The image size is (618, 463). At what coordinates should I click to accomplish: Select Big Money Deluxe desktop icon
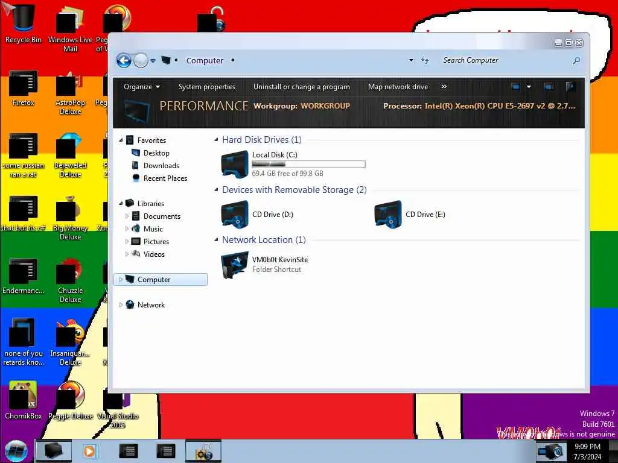70,218
